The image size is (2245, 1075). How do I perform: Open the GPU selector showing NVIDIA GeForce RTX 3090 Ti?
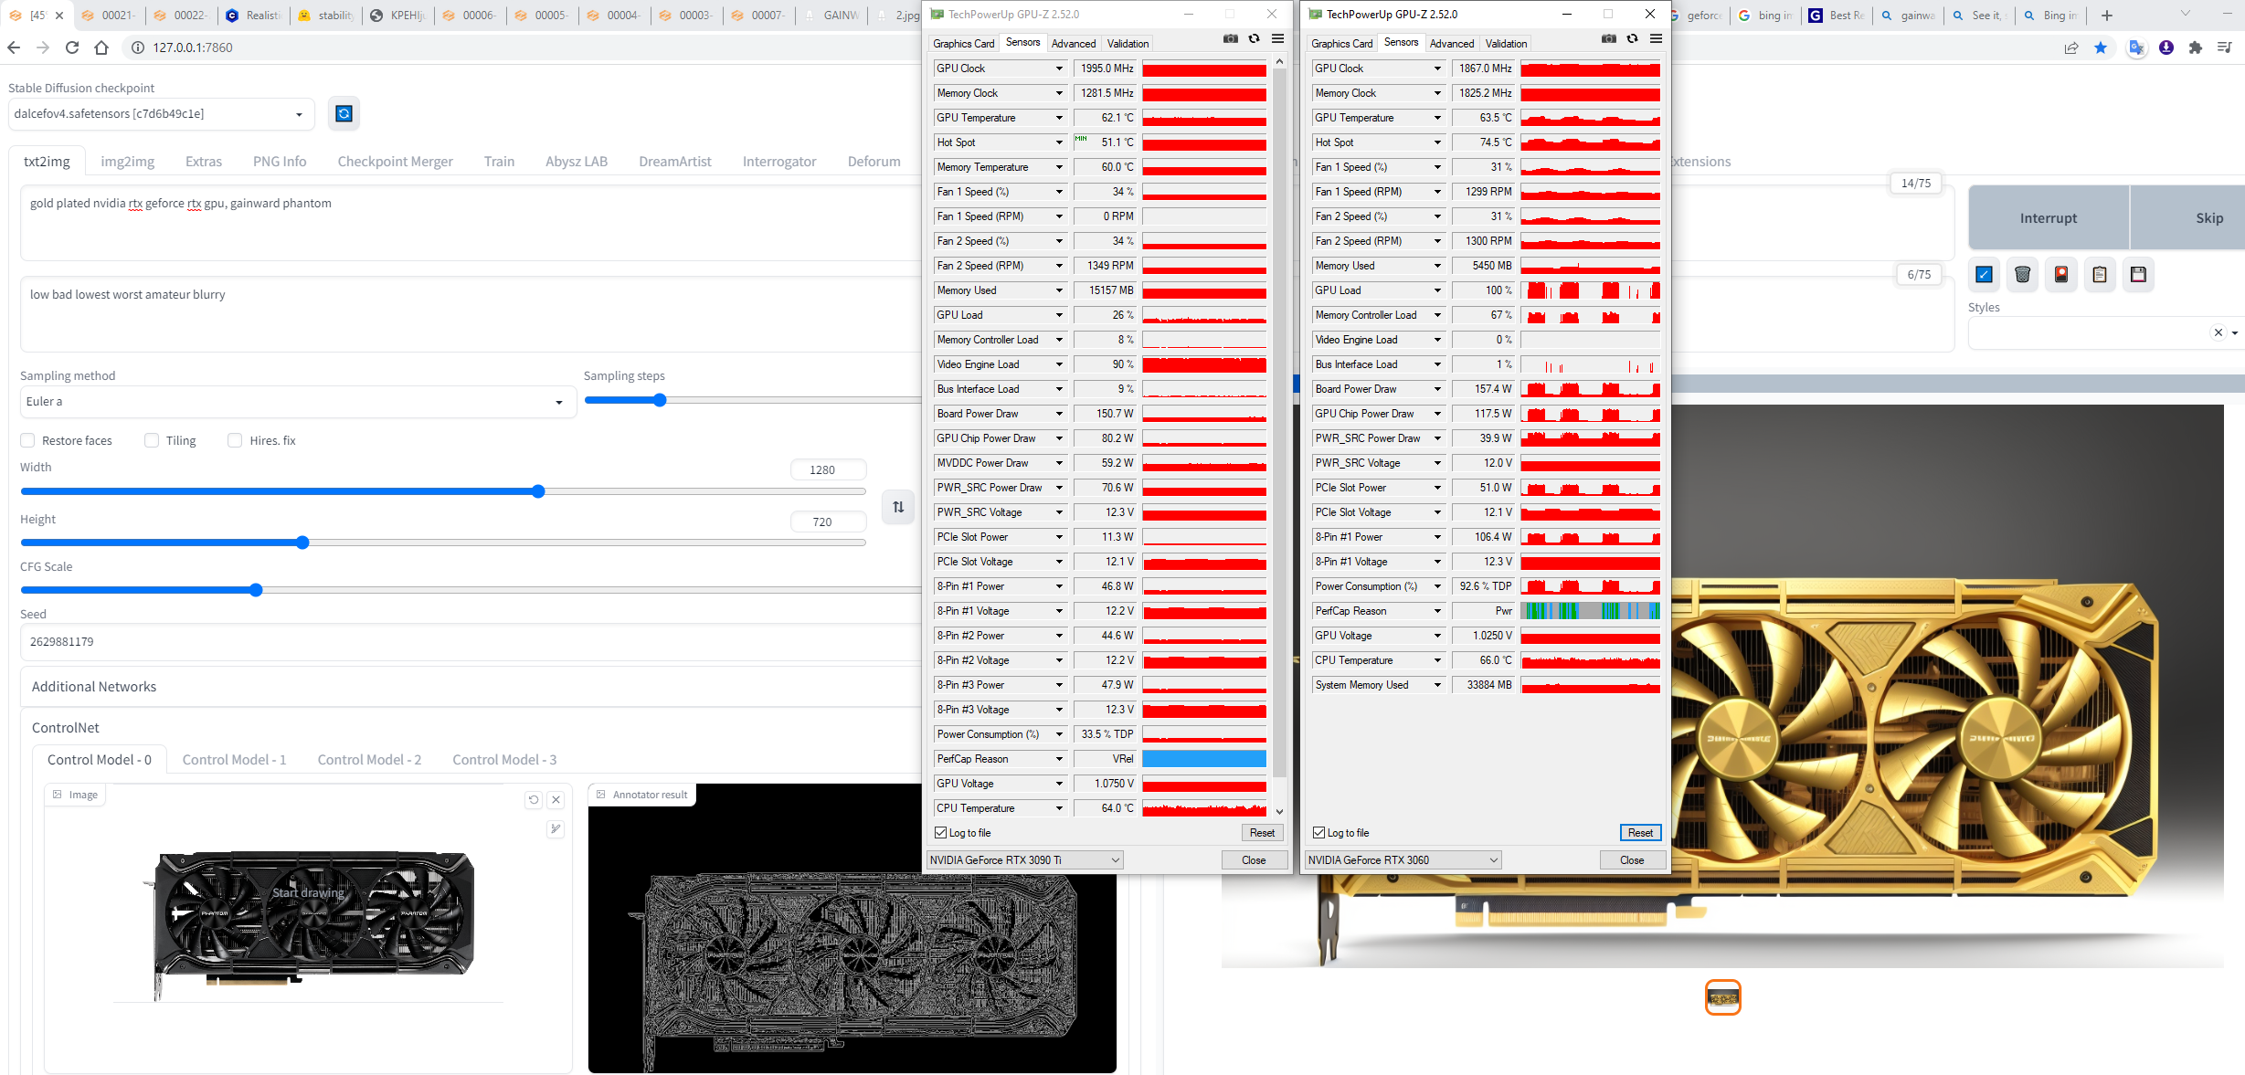[x=1023, y=859]
